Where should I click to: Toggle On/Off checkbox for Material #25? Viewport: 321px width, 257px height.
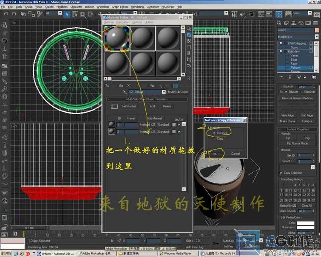(179, 124)
